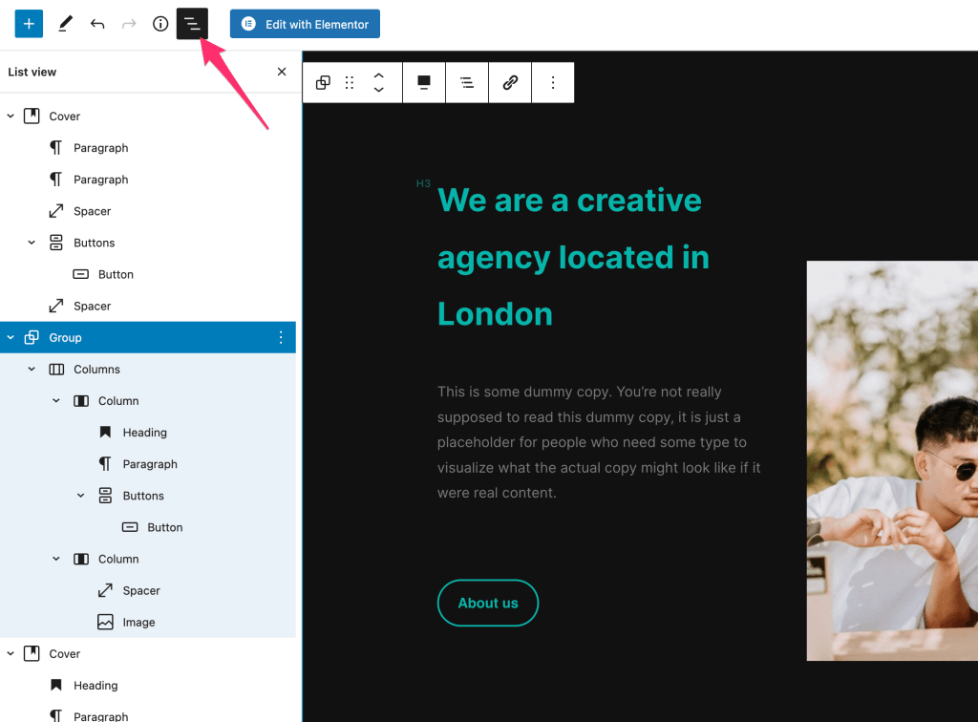Select the Heading row under the last Cover
Screen dimensions: 978x722
pyautogui.click(x=148, y=685)
